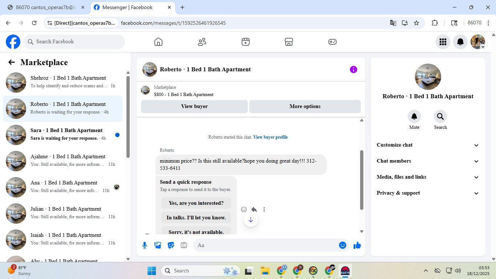Bookmark this page with star icon

[x=416, y=23]
